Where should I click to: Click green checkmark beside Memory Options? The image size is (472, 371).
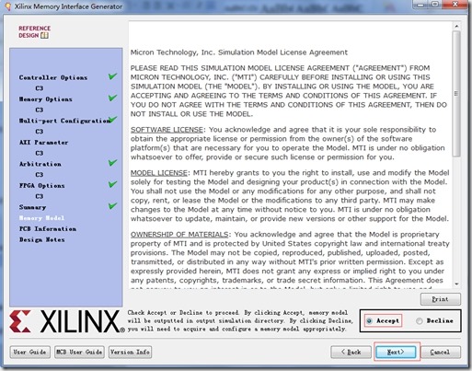113,98
